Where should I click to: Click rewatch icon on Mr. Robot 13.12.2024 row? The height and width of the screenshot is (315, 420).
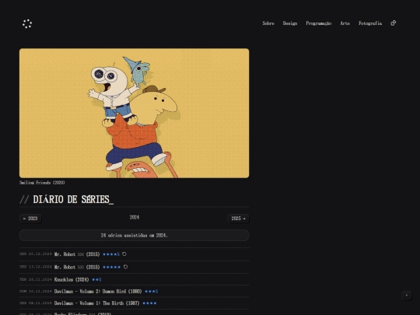pyautogui.click(x=125, y=267)
